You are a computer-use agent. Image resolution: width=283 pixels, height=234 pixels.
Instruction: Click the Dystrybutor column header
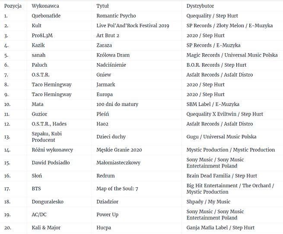click(200, 6)
